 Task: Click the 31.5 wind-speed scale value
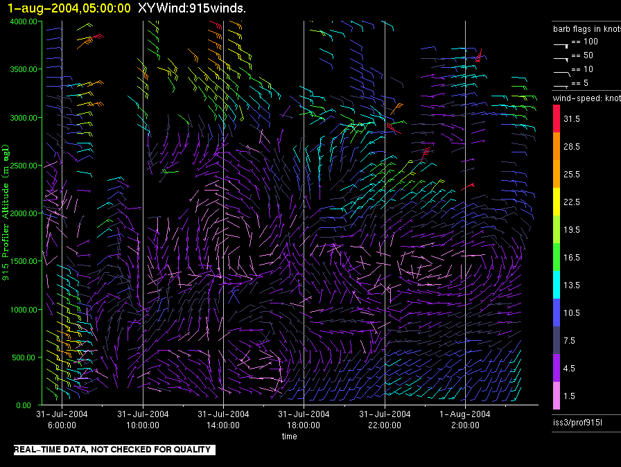[572, 119]
